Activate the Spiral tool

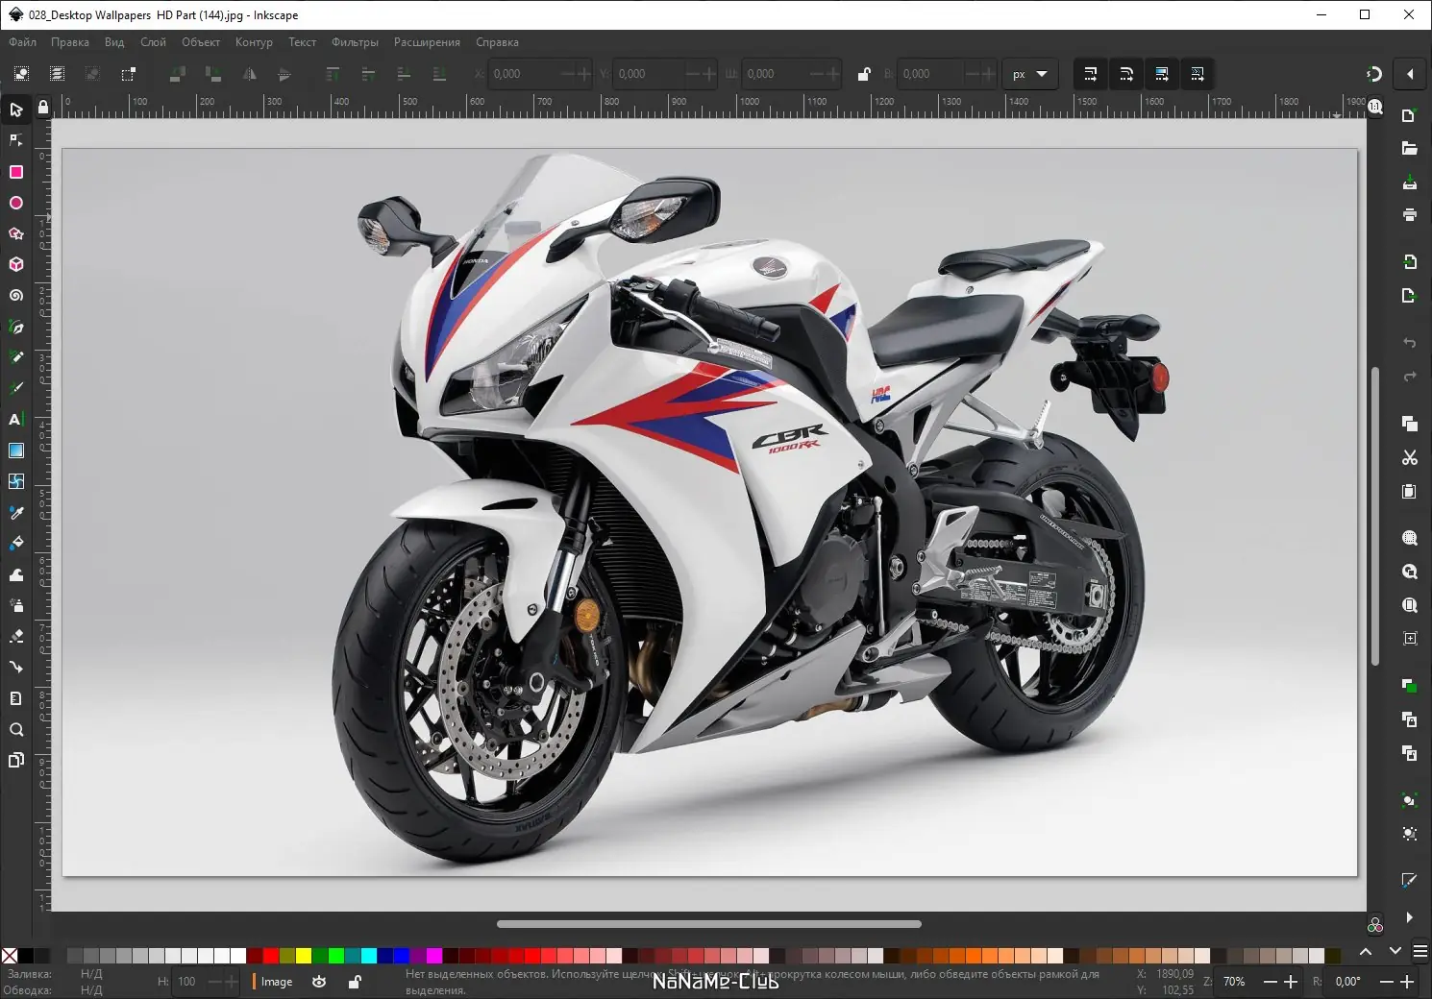pos(16,295)
